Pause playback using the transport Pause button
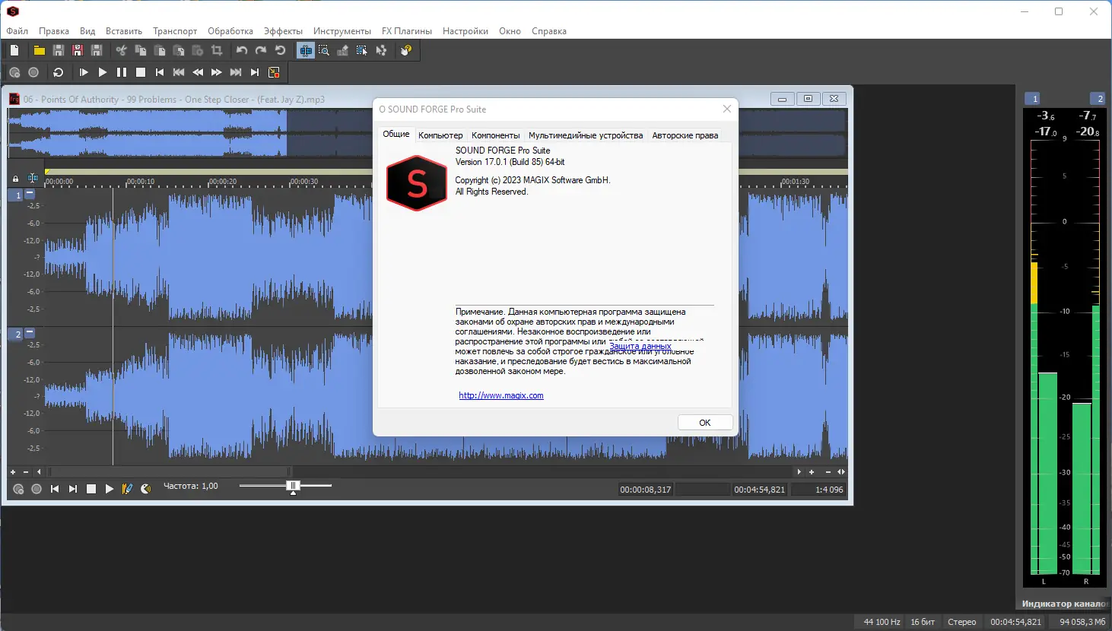The height and width of the screenshot is (631, 1112). click(121, 71)
